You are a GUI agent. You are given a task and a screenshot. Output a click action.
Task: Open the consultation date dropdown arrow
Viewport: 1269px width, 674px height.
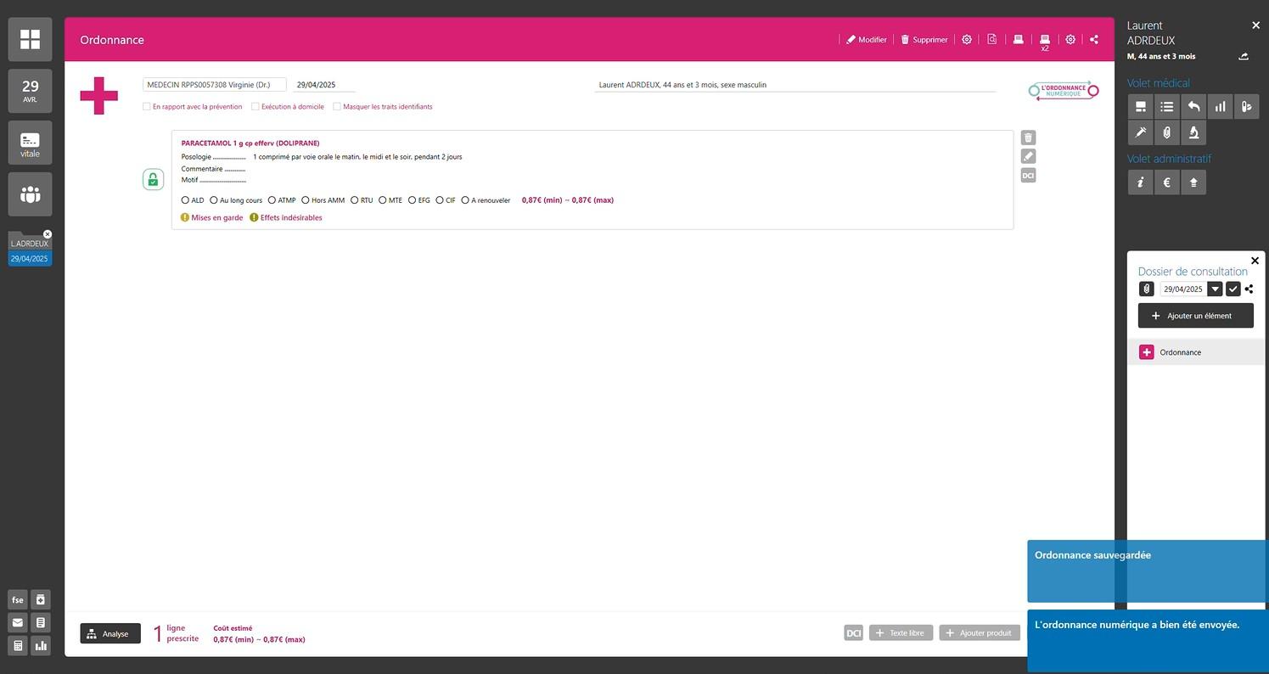tap(1216, 289)
